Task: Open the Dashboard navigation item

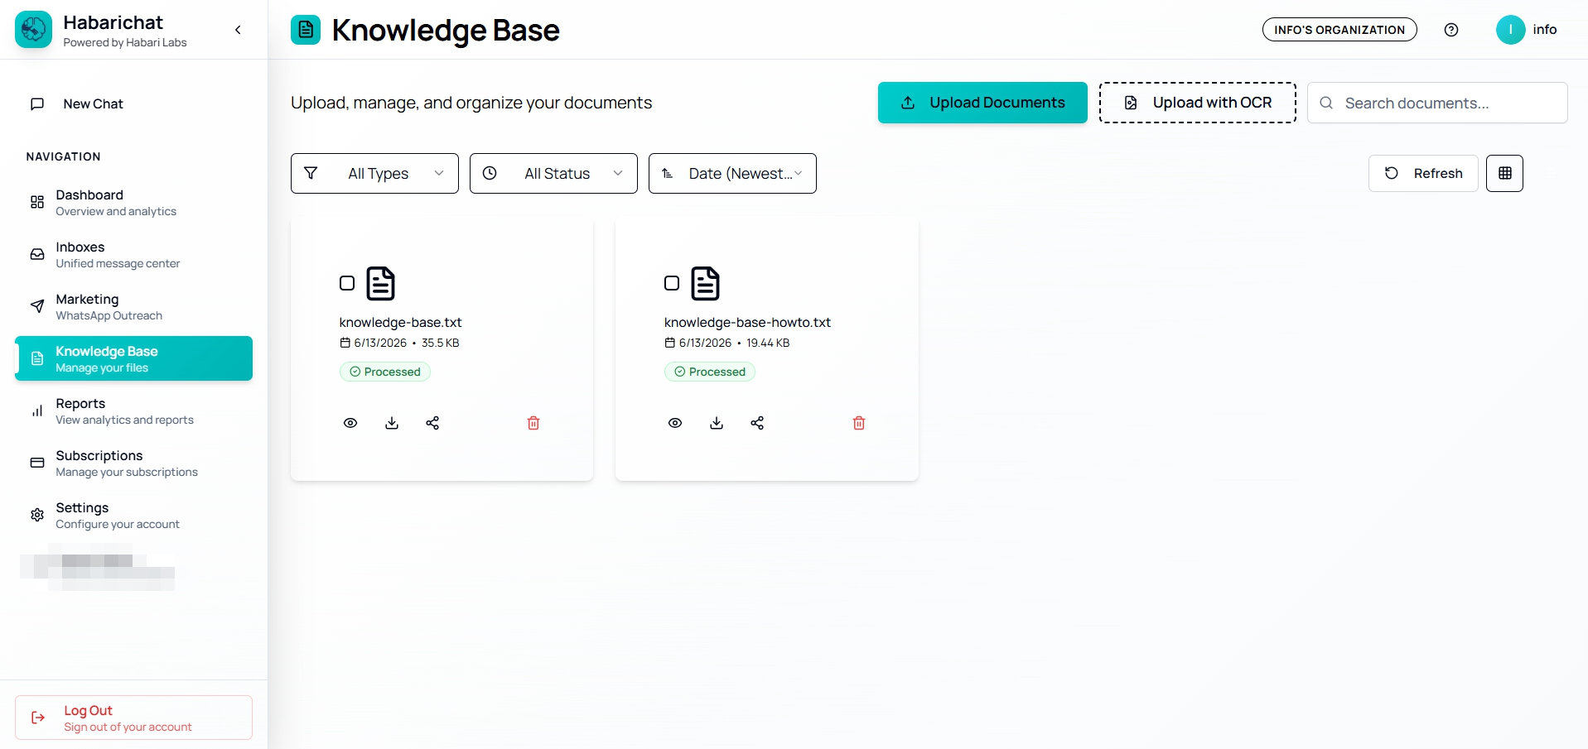Action: (133, 203)
